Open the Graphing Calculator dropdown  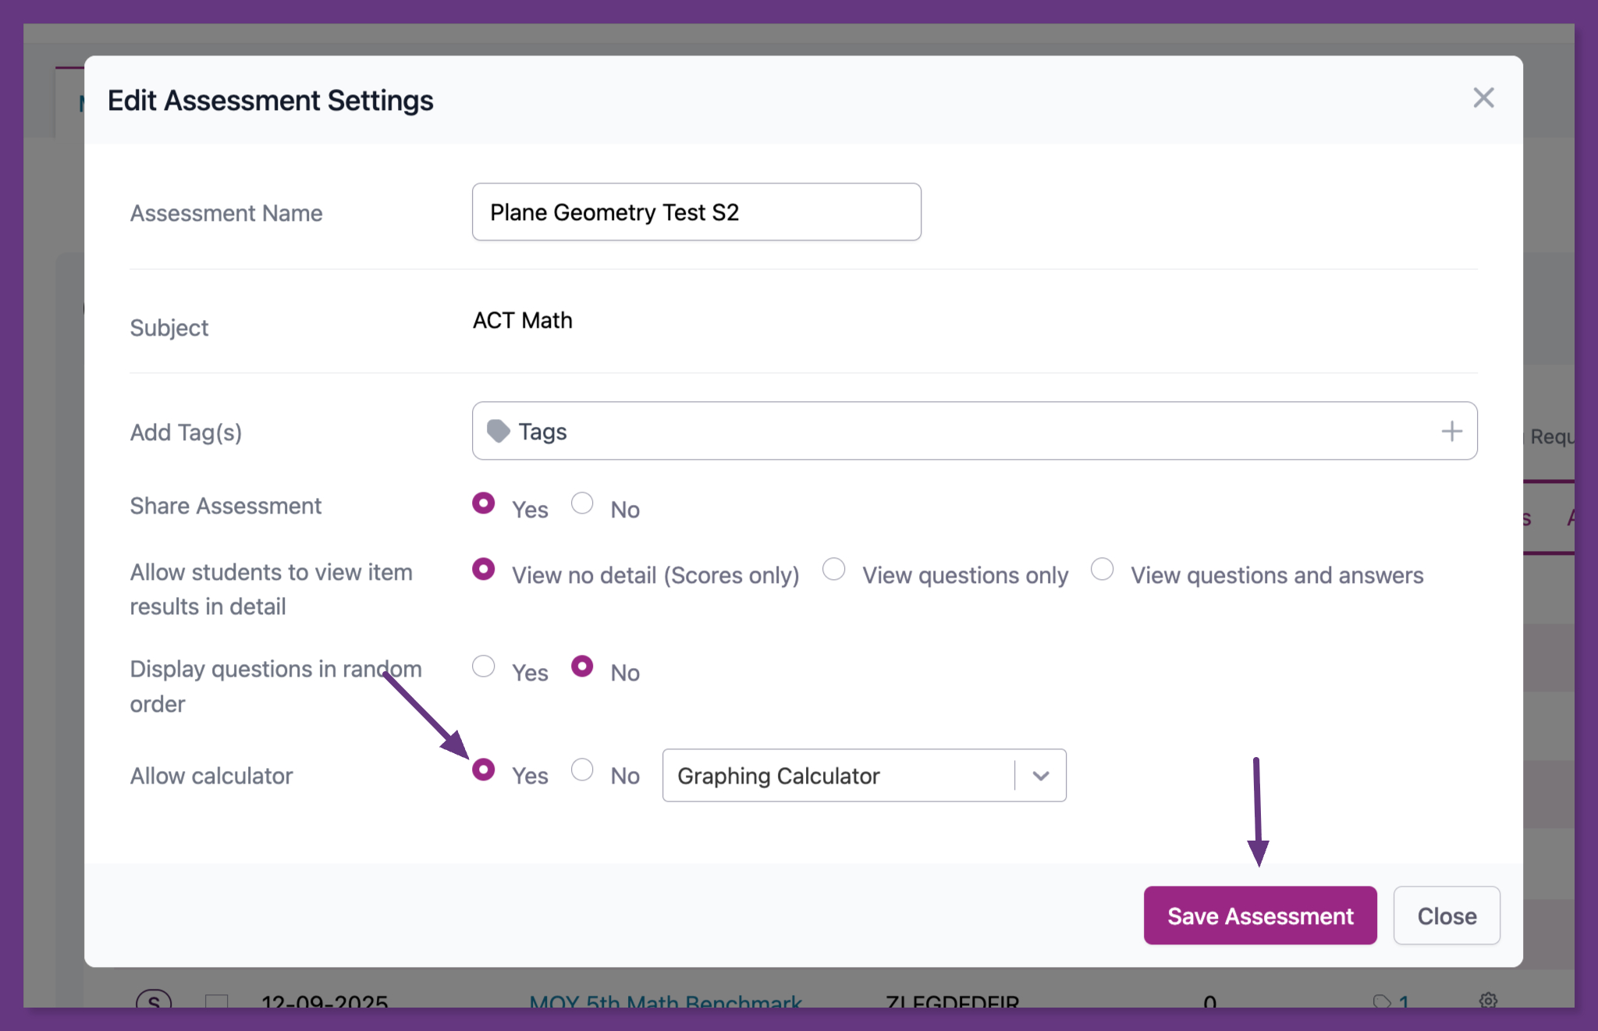864,776
